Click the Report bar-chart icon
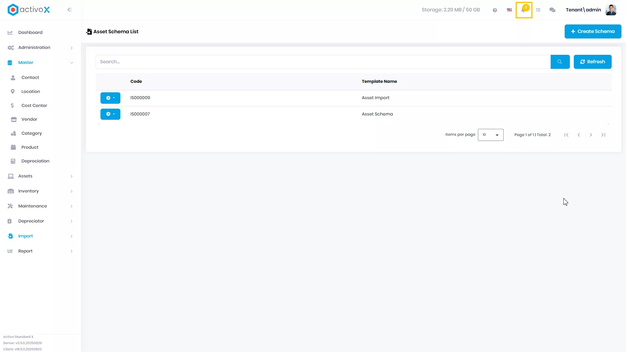This screenshot has width=626, height=352. click(x=10, y=251)
